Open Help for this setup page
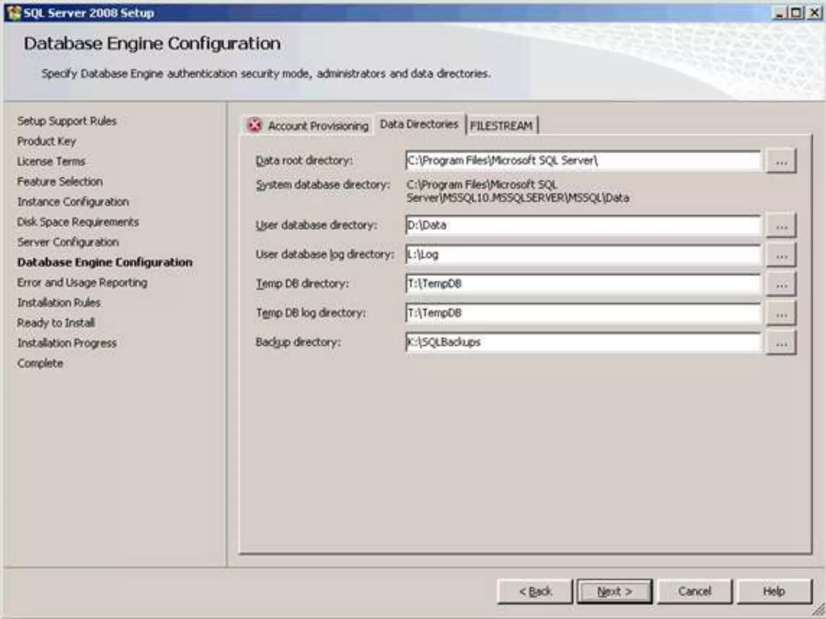Screen dimensions: 826x619 [774, 591]
